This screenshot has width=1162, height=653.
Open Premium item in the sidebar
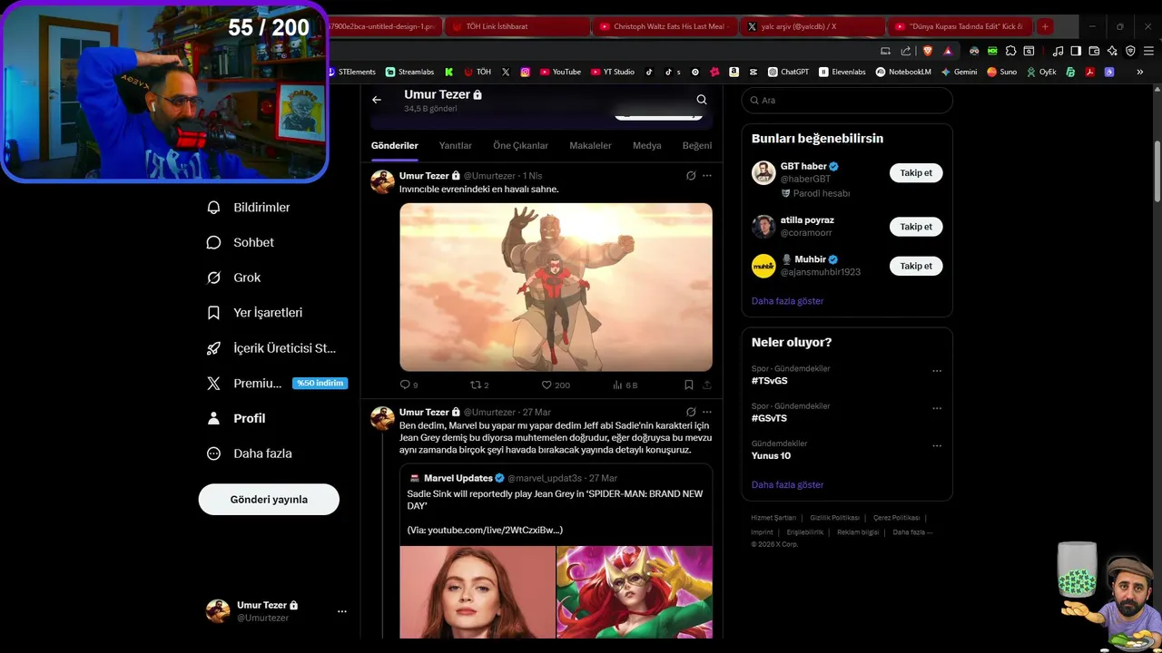(245, 384)
